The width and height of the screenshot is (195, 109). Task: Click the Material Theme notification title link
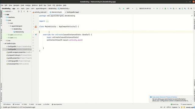coord(165,97)
